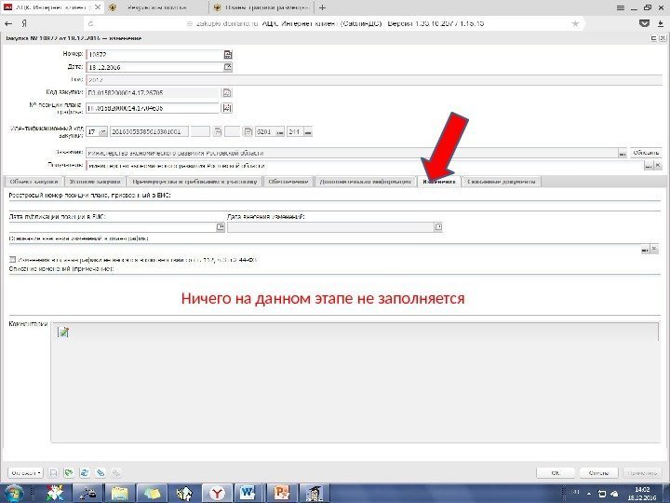
Task: Open the file explorer folder icon on taskbar
Action: pyautogui.click(x=120, y=494)
